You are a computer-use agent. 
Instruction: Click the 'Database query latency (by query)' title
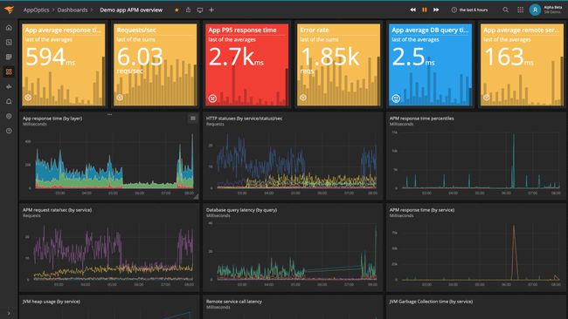pos(241,210)
